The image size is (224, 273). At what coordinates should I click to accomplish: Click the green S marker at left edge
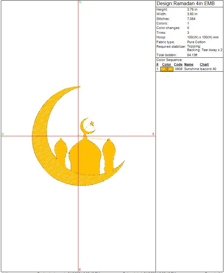coord(3,134)
